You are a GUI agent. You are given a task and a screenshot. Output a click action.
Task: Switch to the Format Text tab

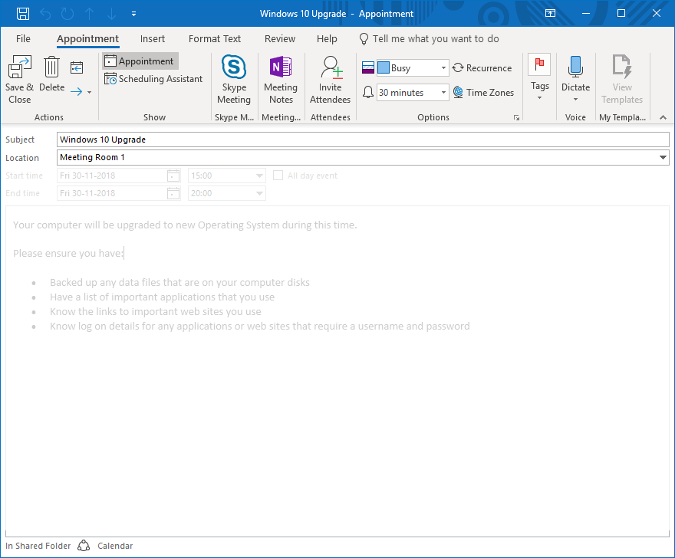click(215, 39)
